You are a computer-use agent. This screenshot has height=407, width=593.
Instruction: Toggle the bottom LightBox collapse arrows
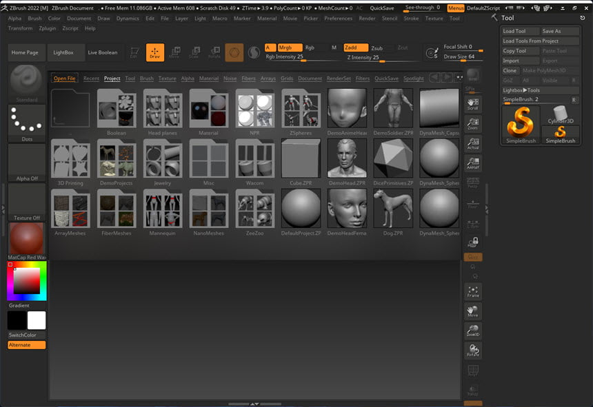[254, 404]
